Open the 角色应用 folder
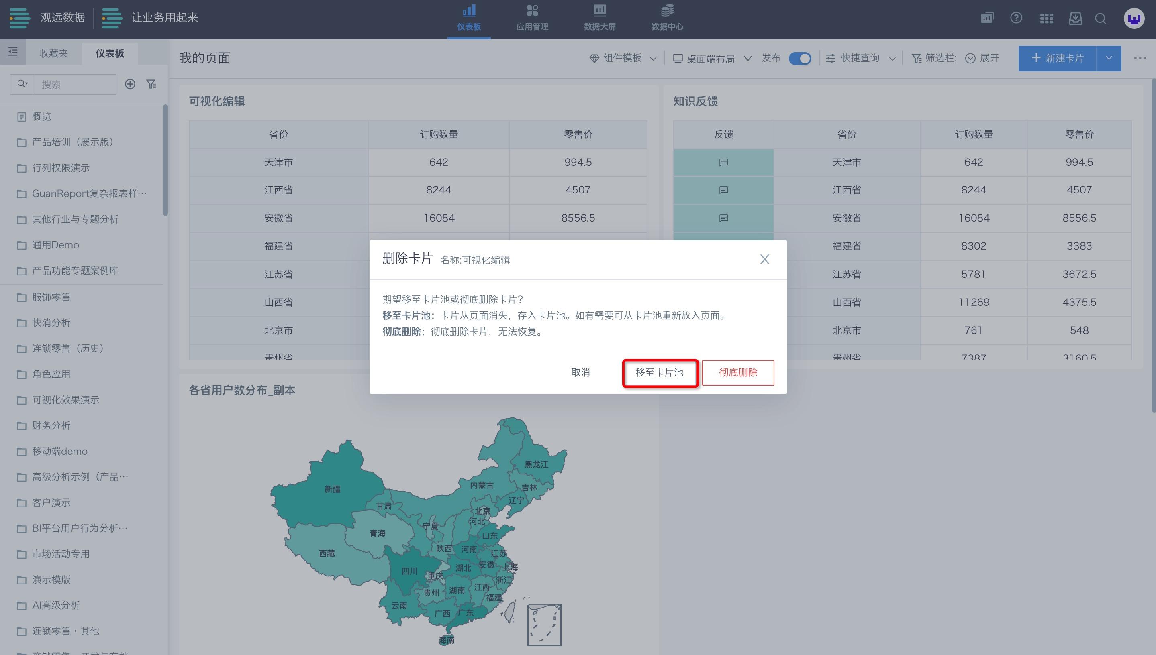Image resolution: width=1156 pixels, height=655 pixels. pyautogui.click(x=81, y=374)
